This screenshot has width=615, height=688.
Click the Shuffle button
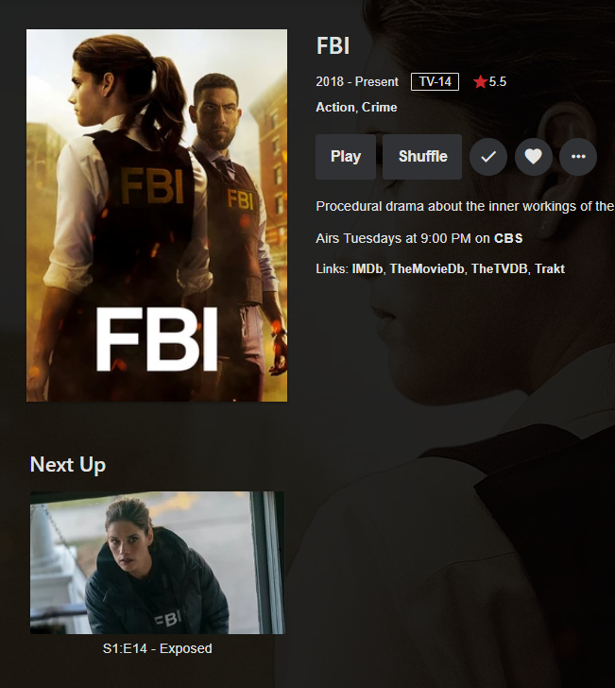(x=422, y=157)
